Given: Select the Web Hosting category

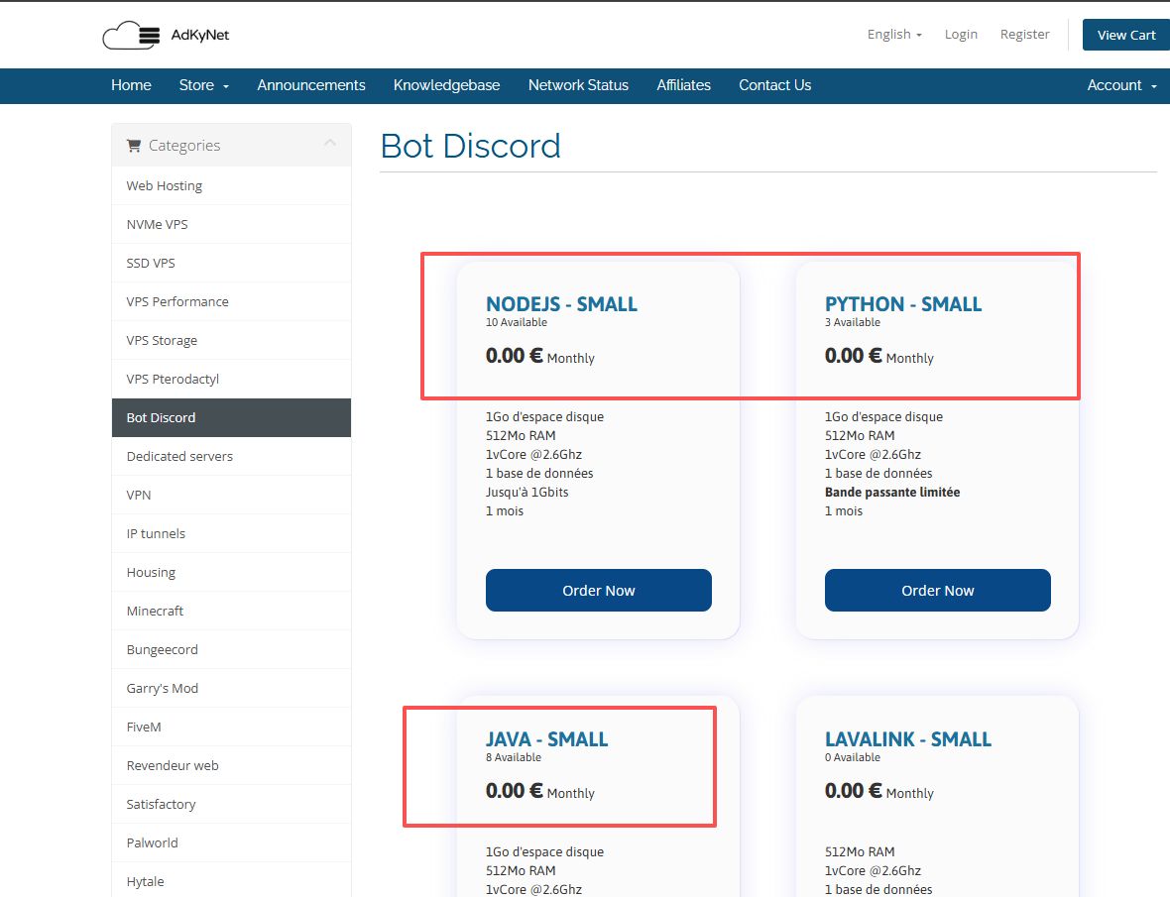Looking at the screenshot, I should pos(231,185).
